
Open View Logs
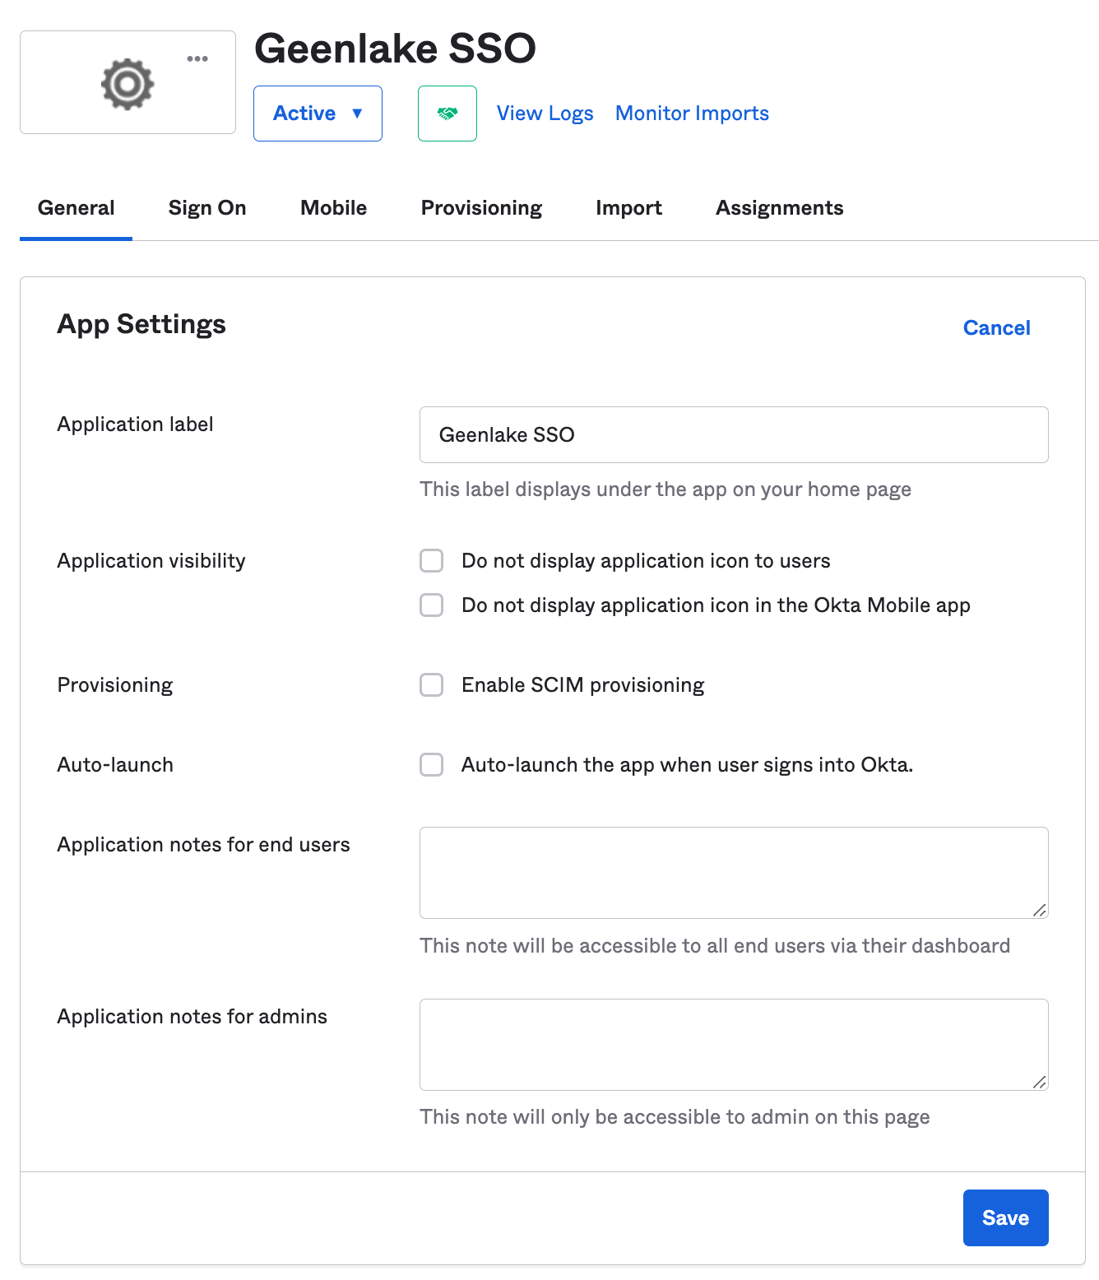[545, 114]
